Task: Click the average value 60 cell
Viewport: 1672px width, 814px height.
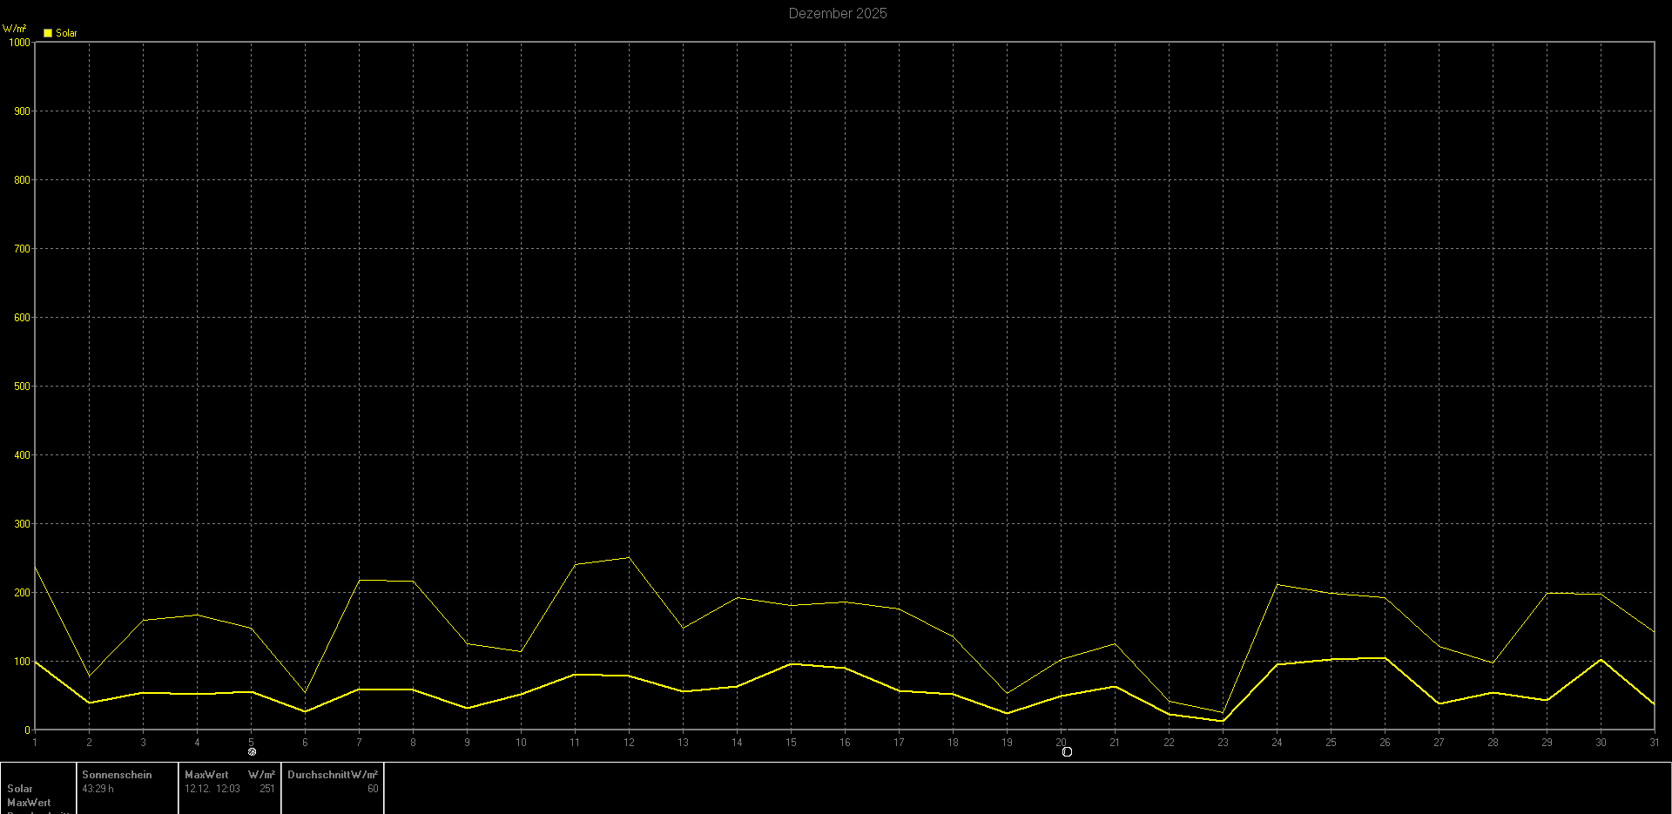Action: pyautogui.click(x=373, y=789)
